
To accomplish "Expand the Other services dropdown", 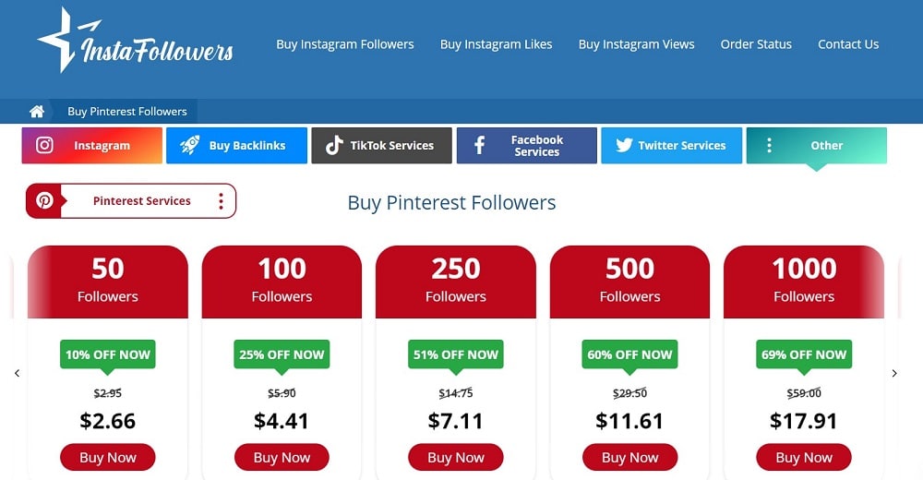I will [x=817, y=146].
